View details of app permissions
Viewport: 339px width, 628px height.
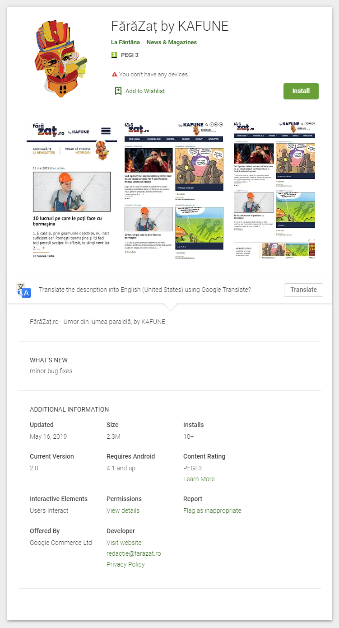[123, 511]
